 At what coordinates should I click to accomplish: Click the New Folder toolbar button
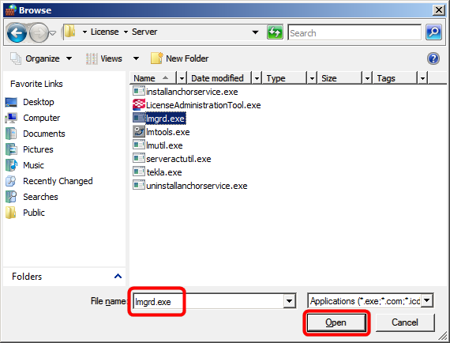pos(180,58)
